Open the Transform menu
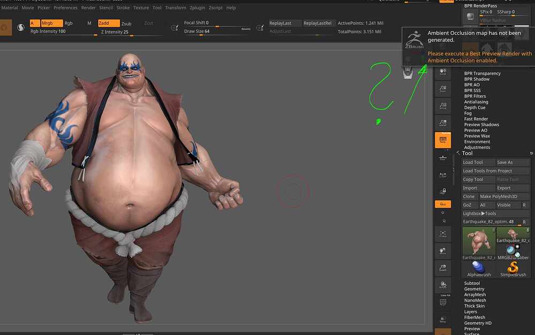The image size is (535, 335). tap(175, 7)
